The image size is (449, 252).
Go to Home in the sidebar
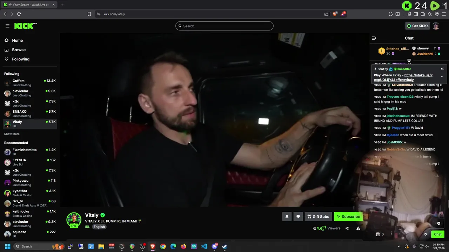(17, 41)
